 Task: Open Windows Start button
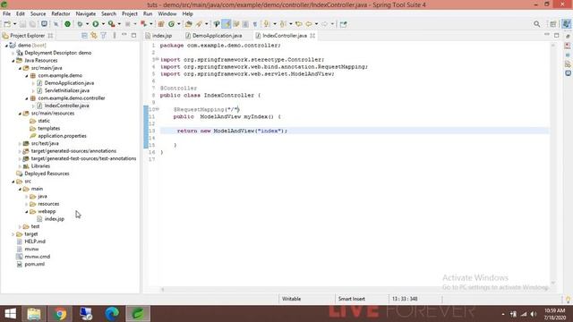10,314
